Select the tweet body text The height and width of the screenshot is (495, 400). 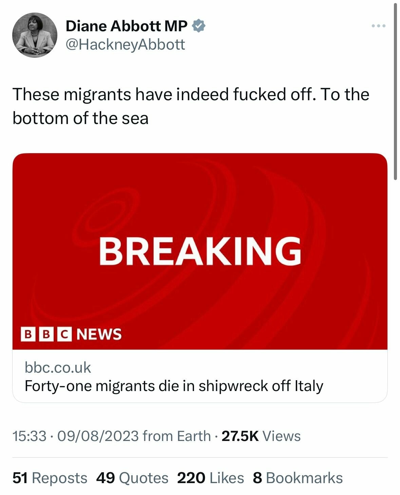191,106
